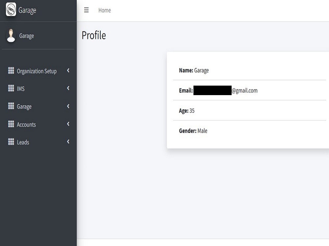The width and height of the screenshot is (329, 246).
Task: Open the IMS menu item
Action: (x=38, y=89)
